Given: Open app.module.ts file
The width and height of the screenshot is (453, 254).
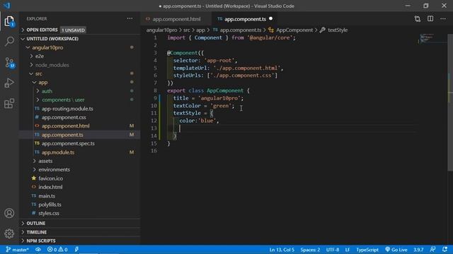Looking at the screenshot, I should coord(58,152).
